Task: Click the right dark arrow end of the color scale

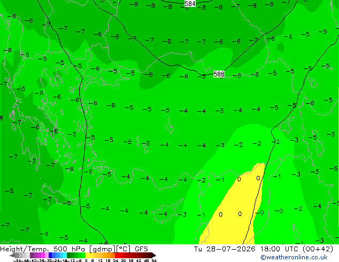Action: point(154,255)
